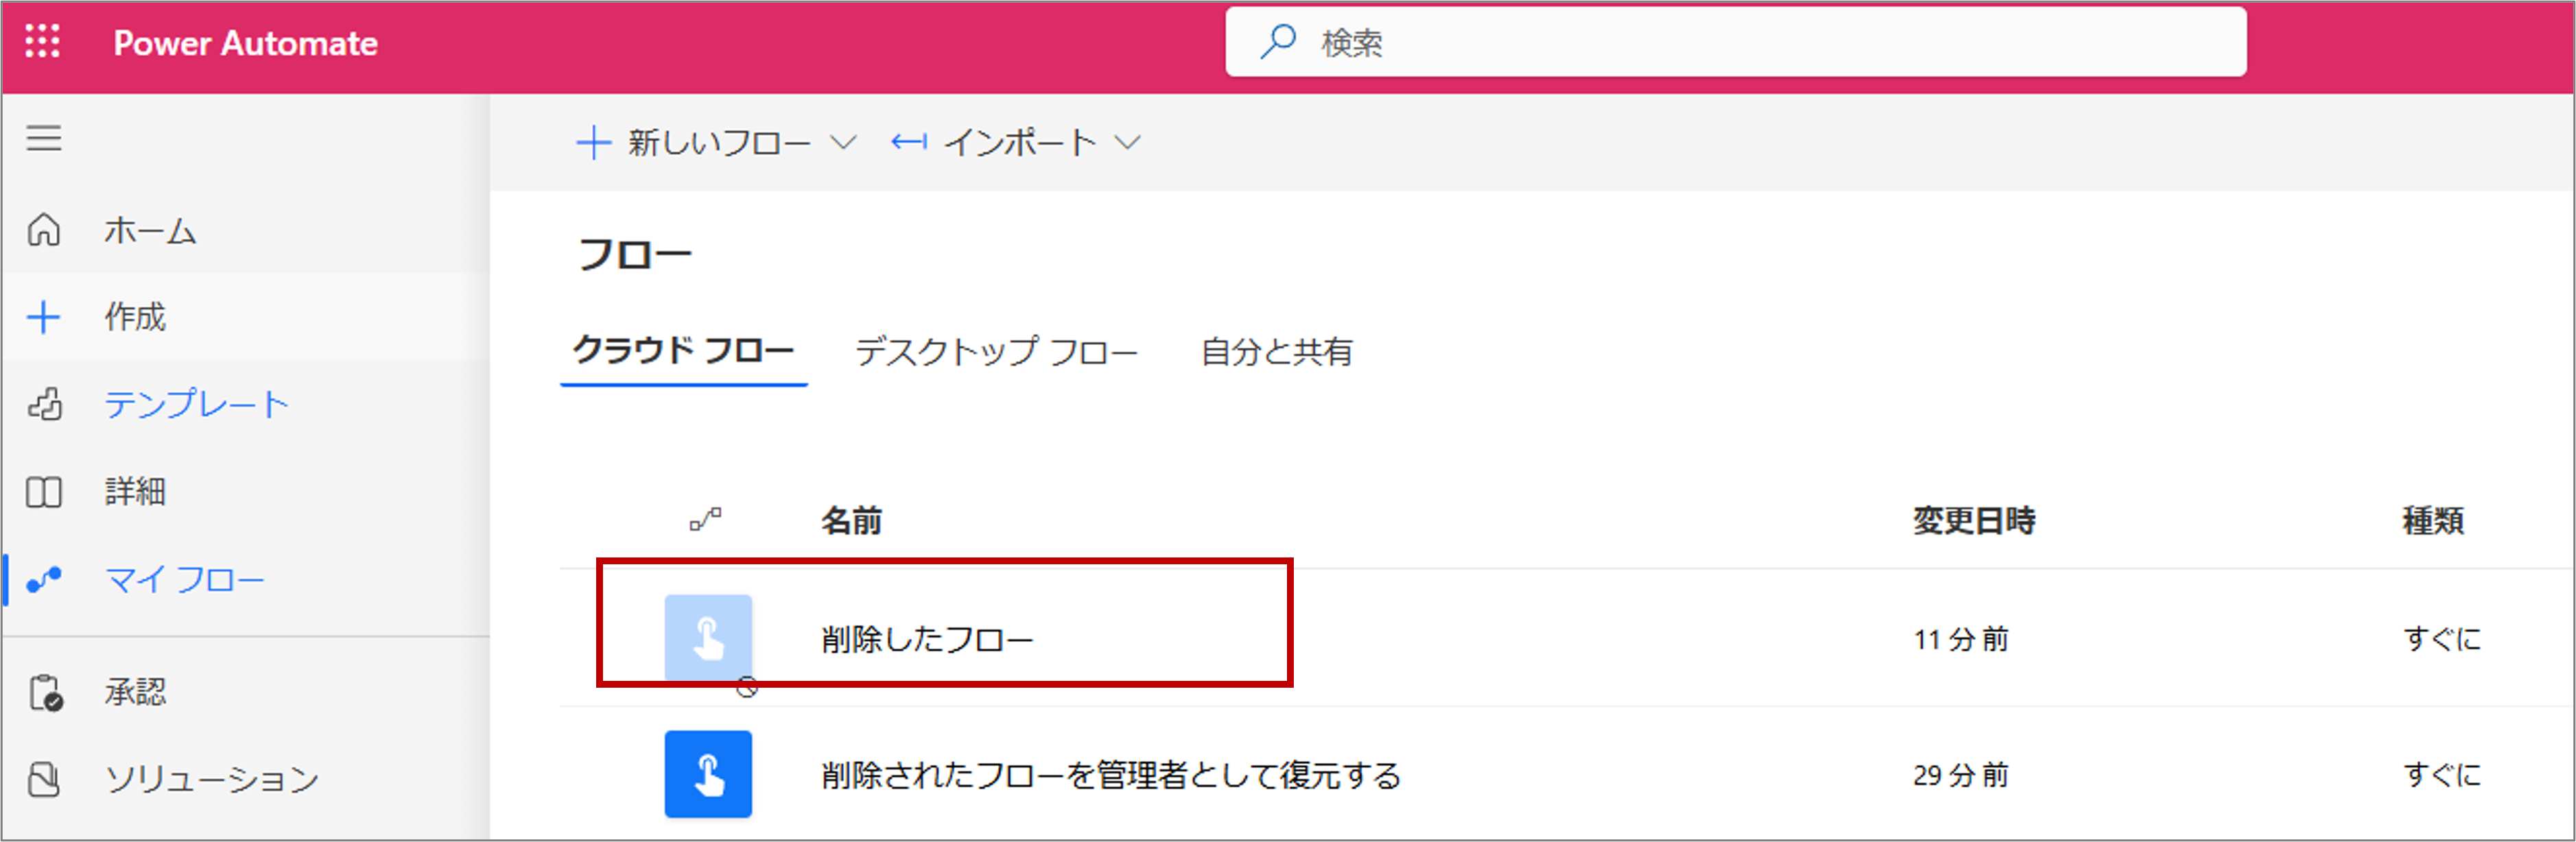Toggle the navigation pane with the hamburger icon
This screenshot has width=2576, height=842.
click(x=44, y=139)
